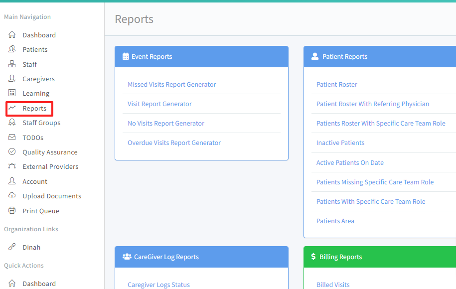Click the Print Queue printer icon

click(x=12, y=211)
